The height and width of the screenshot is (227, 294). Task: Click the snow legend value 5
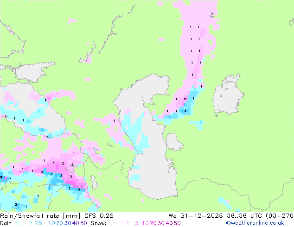tap(137, 223)
